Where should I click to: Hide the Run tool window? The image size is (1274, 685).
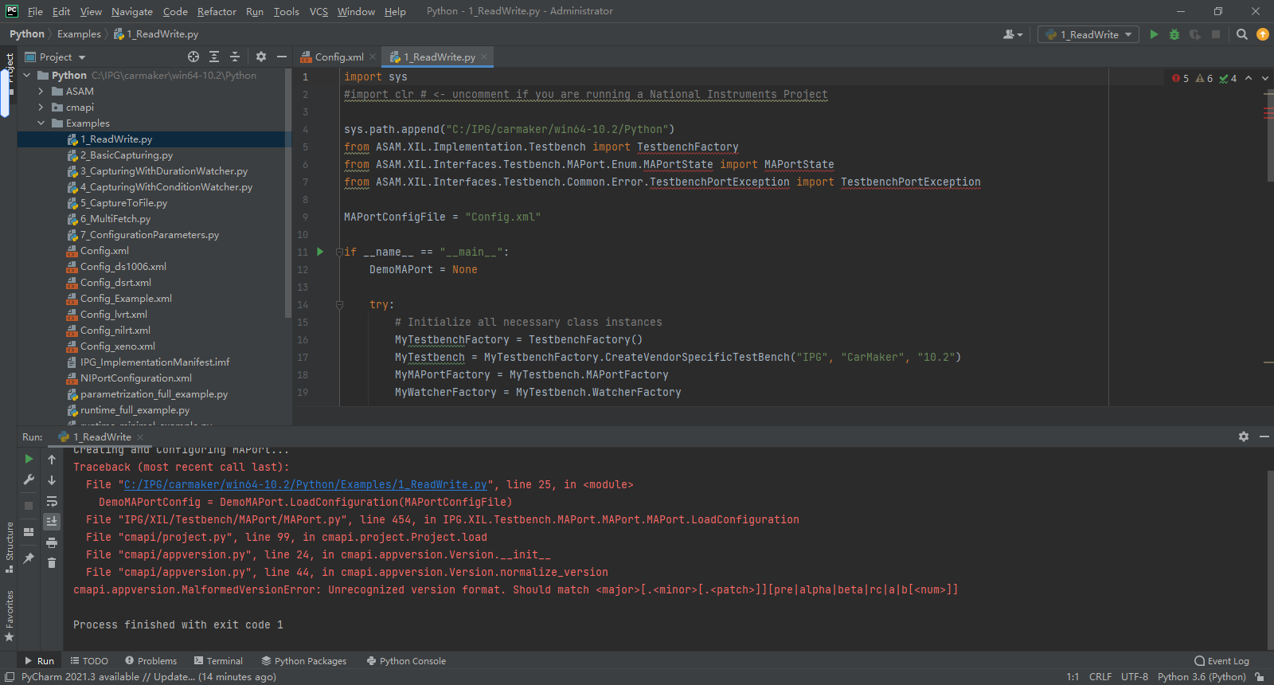1264,436
